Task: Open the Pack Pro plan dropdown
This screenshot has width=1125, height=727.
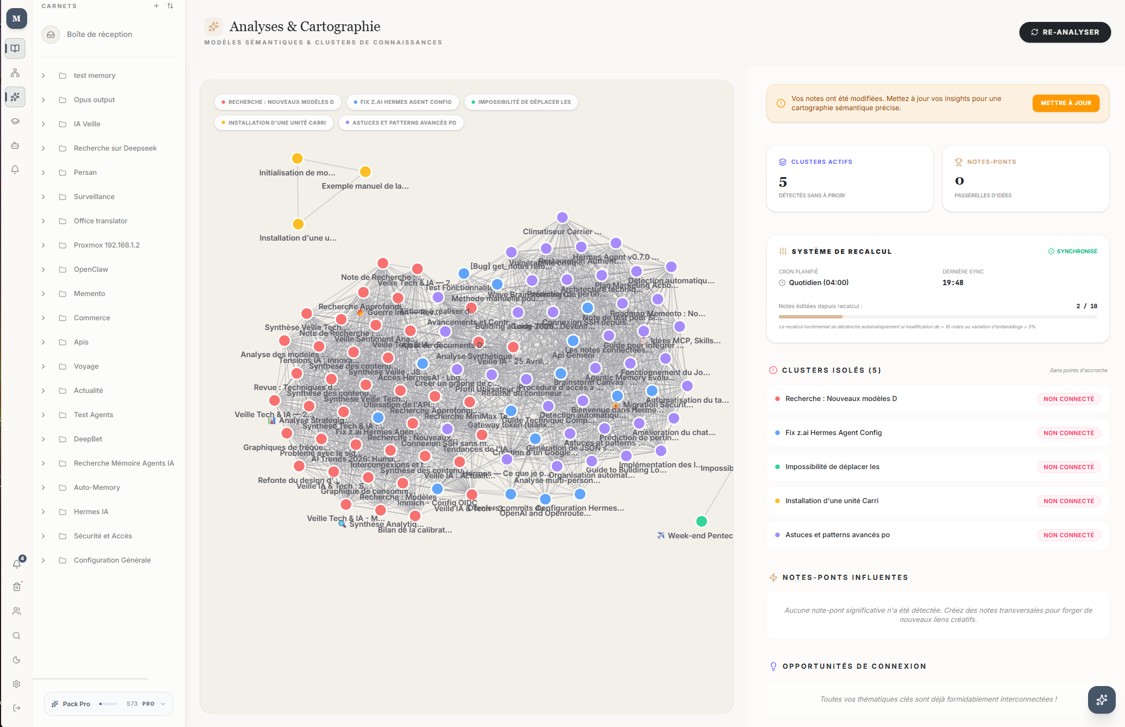Action: (x=109, y=704)
